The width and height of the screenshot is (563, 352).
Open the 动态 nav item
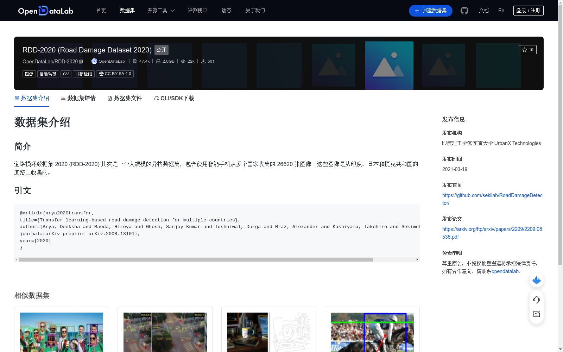tap(226, 11)
